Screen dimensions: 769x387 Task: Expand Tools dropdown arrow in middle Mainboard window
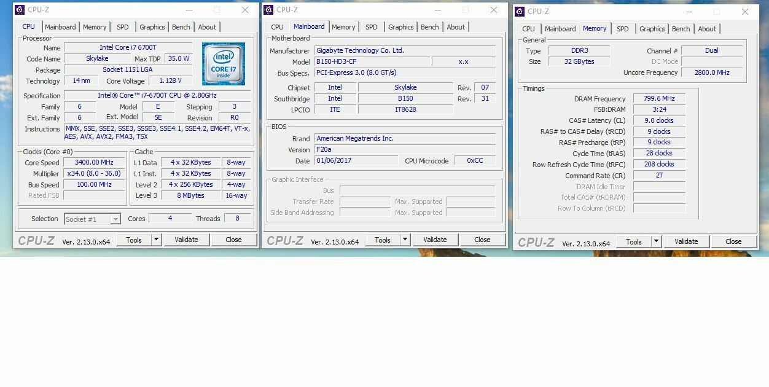[405, 240]
